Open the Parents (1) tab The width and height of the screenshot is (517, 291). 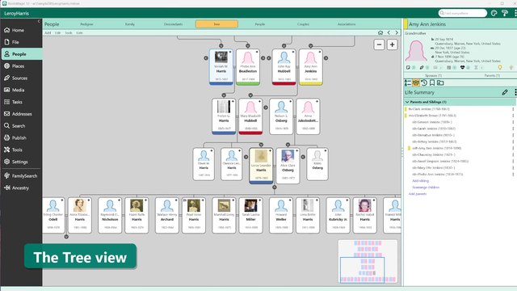point(492,75)
